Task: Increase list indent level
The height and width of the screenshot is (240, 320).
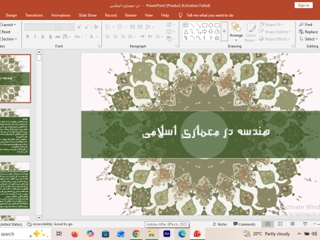Action: pos(140,27)
